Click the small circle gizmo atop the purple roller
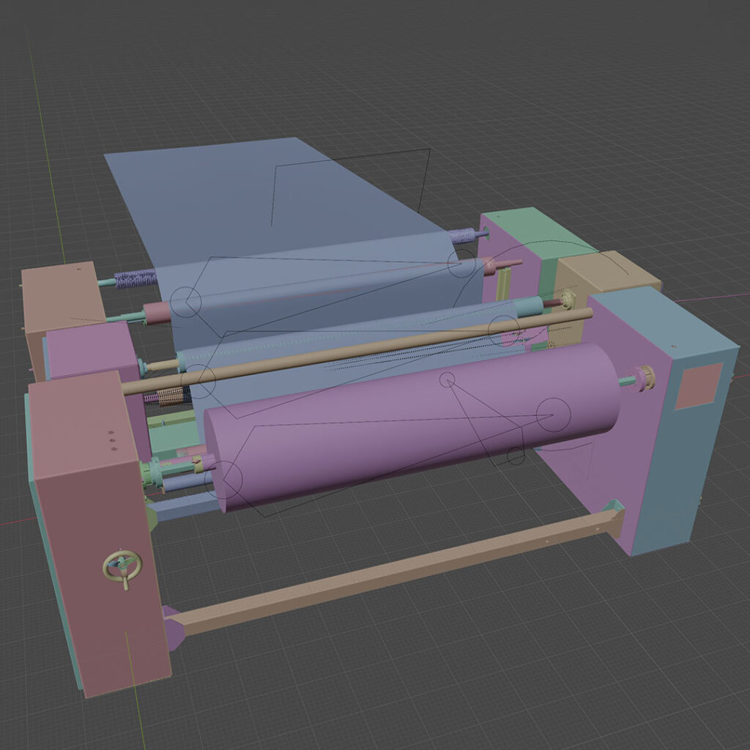Image resolution: width=750 pixels, height=750 pixels. (447, 379)
